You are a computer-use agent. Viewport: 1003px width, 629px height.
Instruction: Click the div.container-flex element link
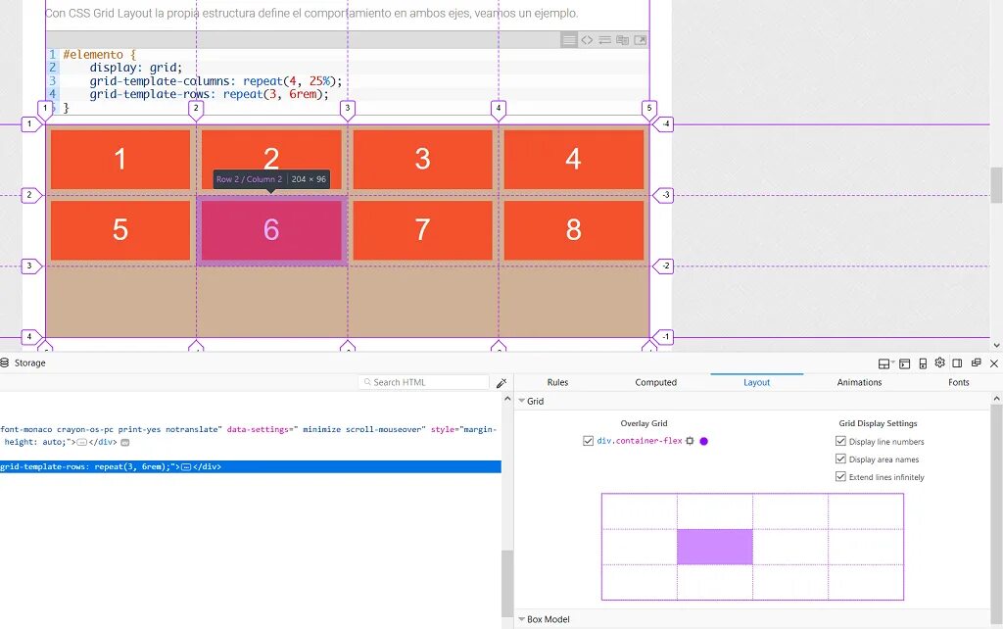639,441
